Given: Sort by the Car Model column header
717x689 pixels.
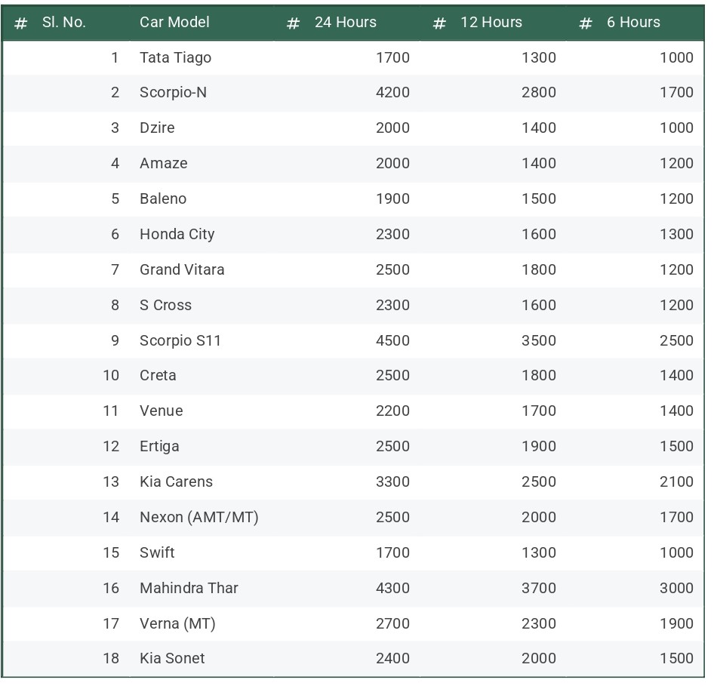Looking at the screenshot, I should [x=174, y=22].
